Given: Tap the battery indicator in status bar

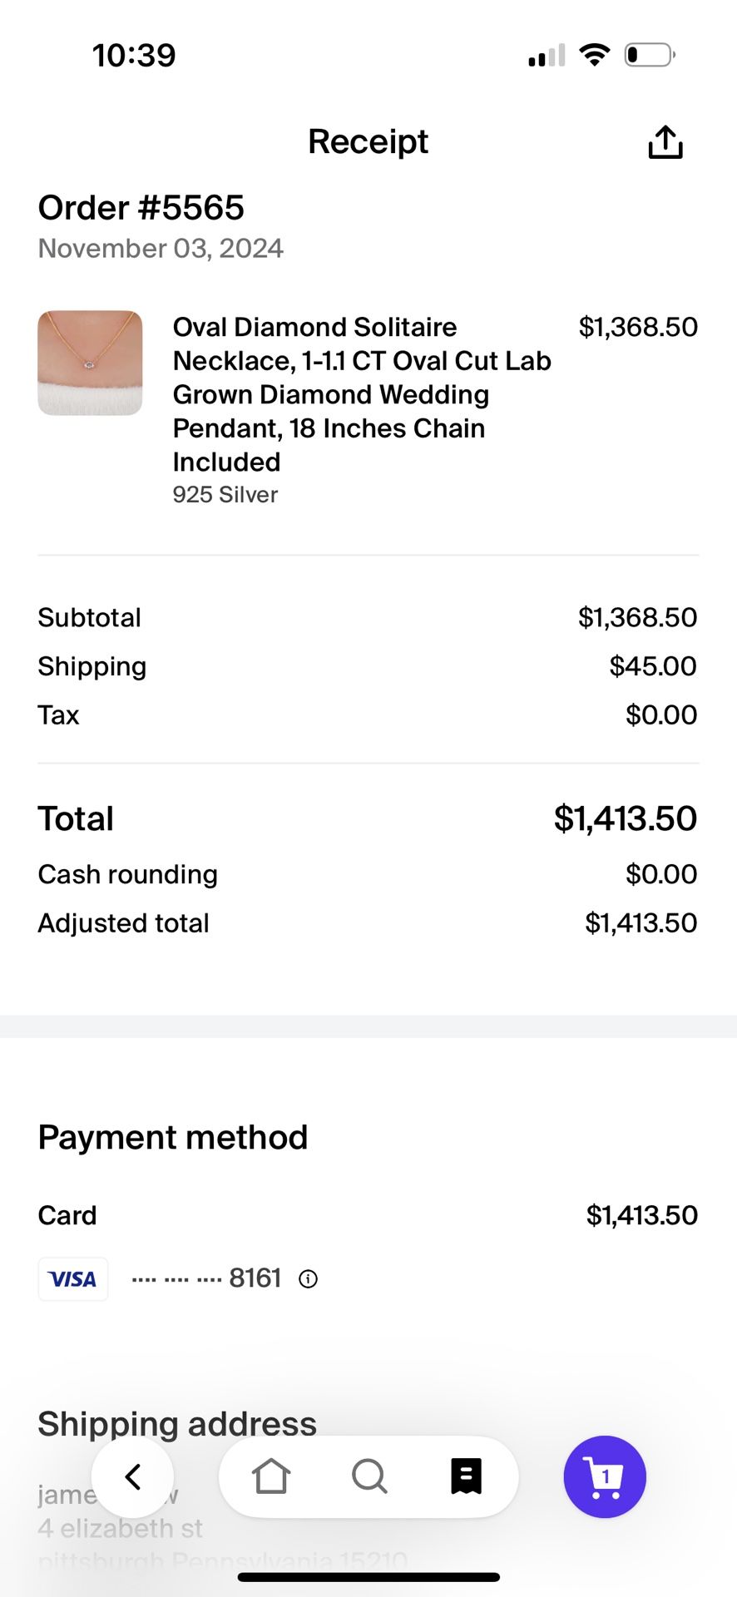Looking at the screenshot, I should 650,55.
